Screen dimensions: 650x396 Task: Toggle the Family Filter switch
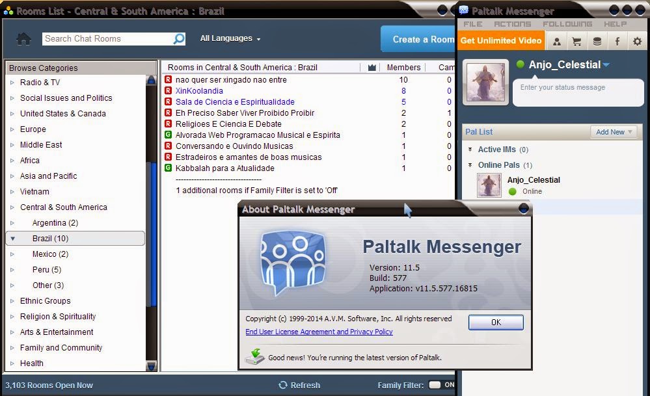point(442,385)
